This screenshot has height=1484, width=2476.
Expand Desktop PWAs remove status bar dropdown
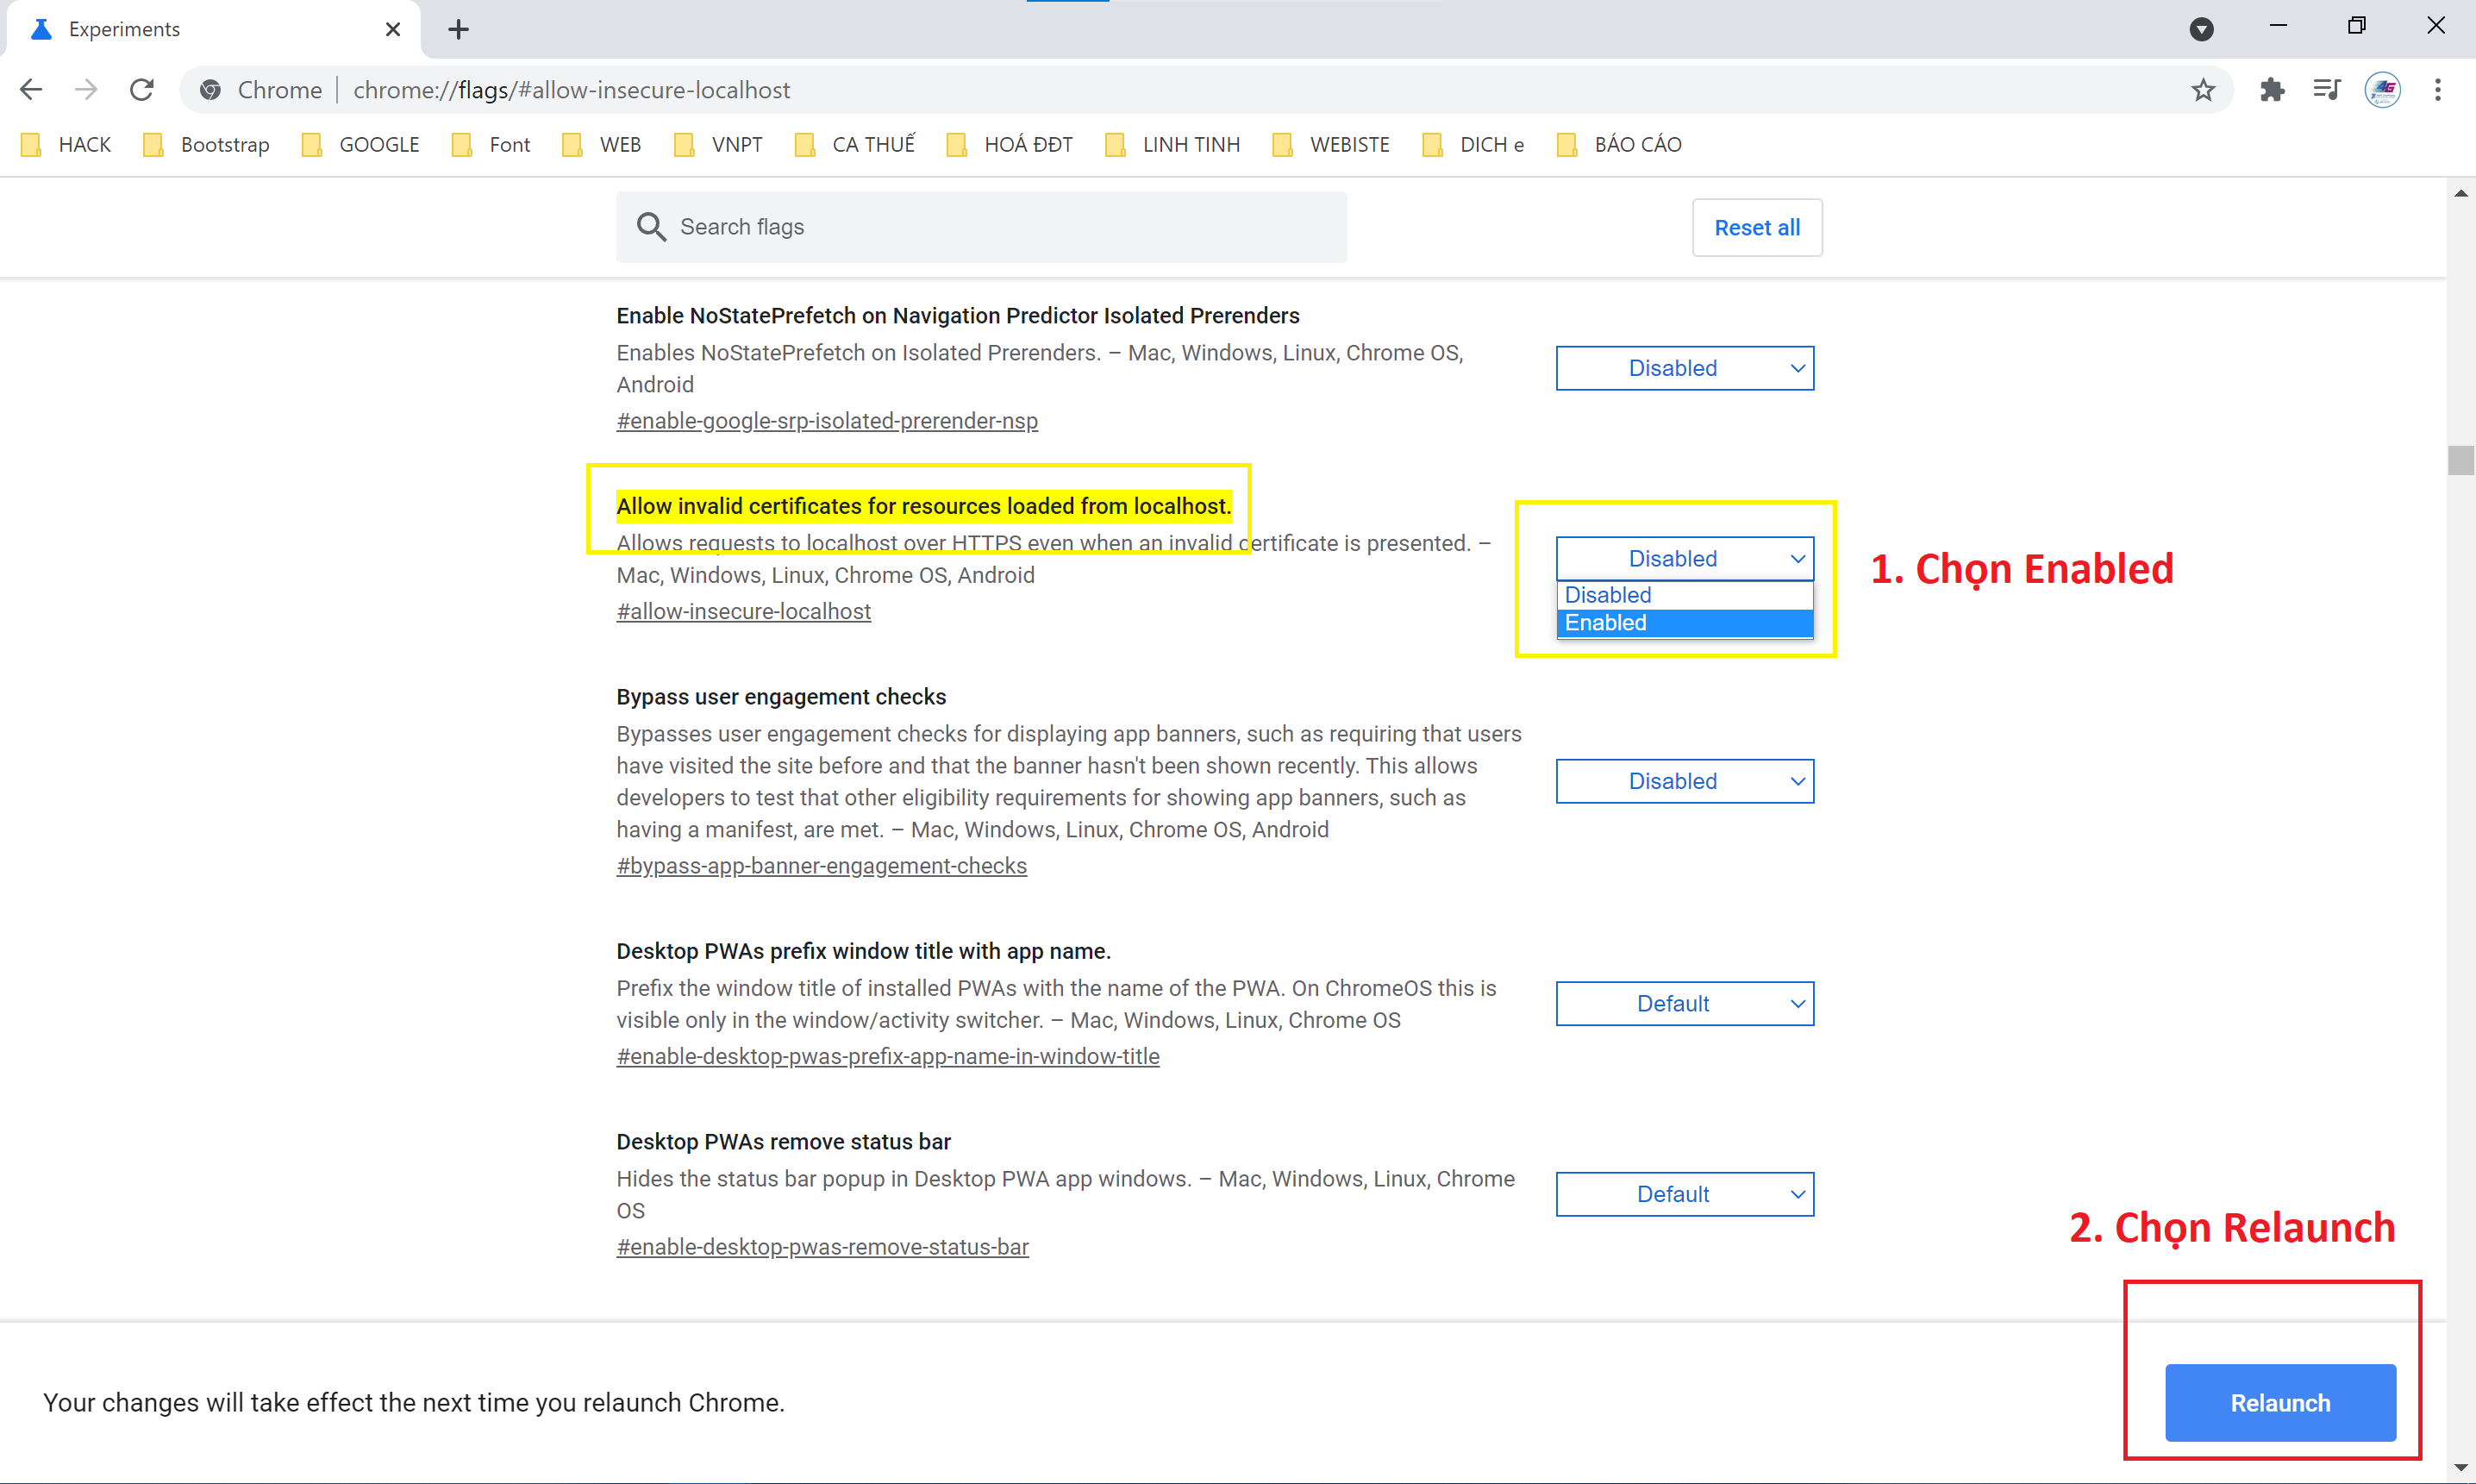click(x=1685, y=1194)
